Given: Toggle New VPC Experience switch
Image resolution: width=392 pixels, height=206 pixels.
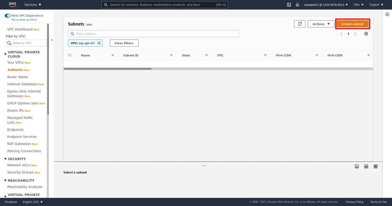Looking at the screenshot, I should click(8, 16).
